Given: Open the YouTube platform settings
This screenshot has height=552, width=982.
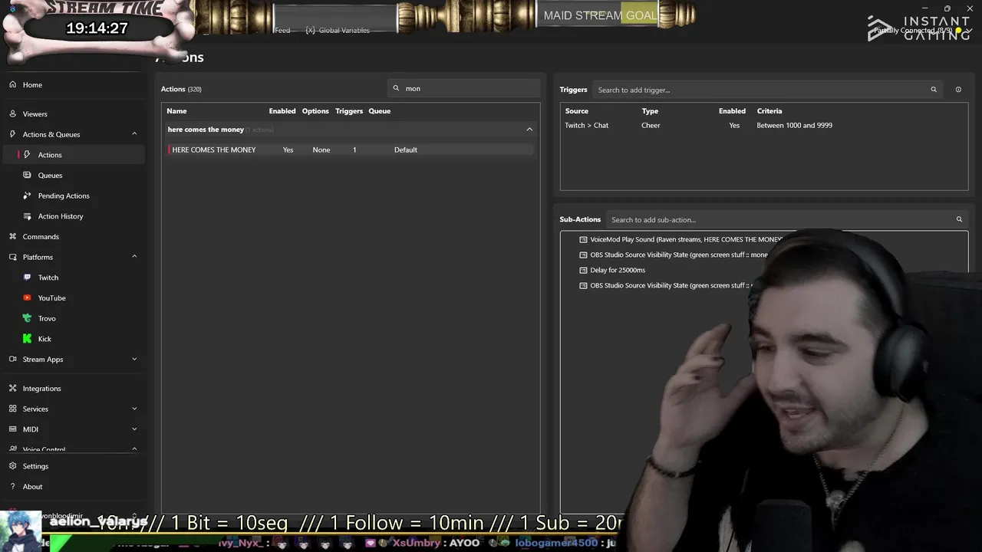Looking at the screenshot, I should pyautogui.click(x=51, y=298).
